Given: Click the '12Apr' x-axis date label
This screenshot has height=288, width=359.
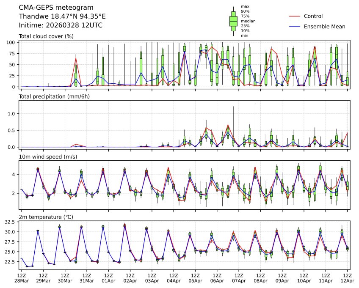Looking at the screenshot, I should point(347,281).
